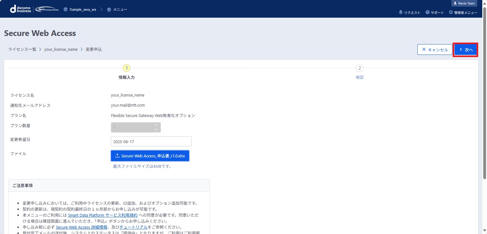Click the ライセンス名 label
The height and width of the screenshot is (234, 487).
[x=22, y=95]
